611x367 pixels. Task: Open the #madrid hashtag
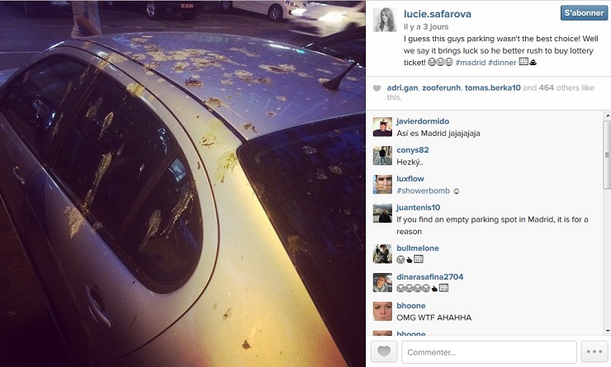coord(471,63)
